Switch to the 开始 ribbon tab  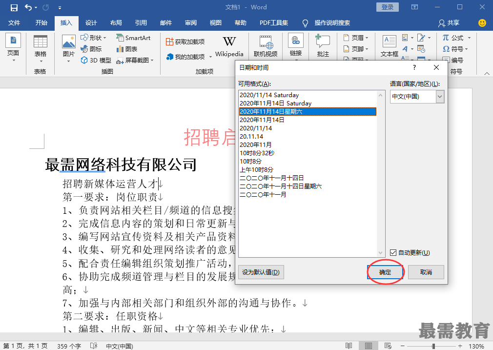pyautogui.click(x=41, y=22)
